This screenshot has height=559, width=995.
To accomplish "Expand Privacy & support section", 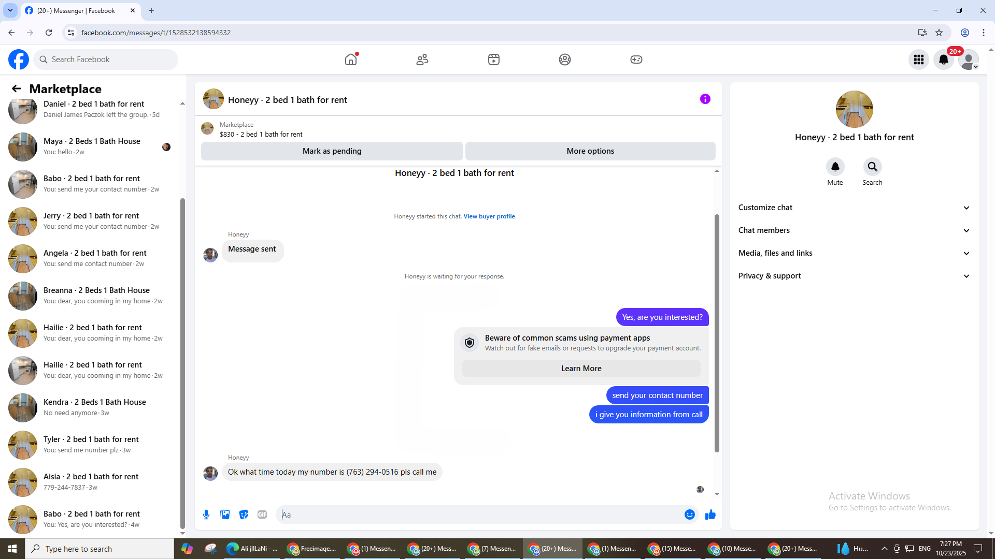I will click(x=854, y=276).
